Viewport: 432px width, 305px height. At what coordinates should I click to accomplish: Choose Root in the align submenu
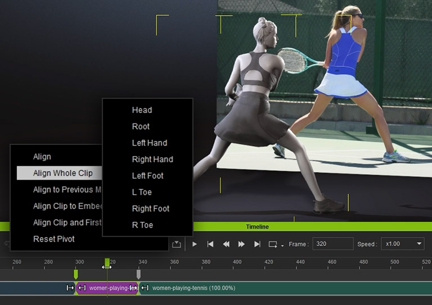pyautogui.click(x=141, y=126)
